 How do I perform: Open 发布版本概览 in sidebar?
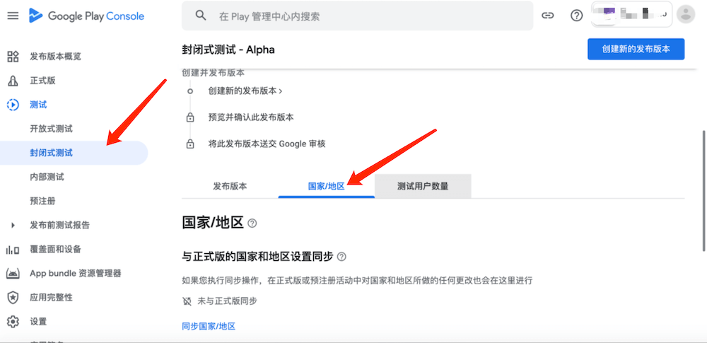click(x=55, y=57)
